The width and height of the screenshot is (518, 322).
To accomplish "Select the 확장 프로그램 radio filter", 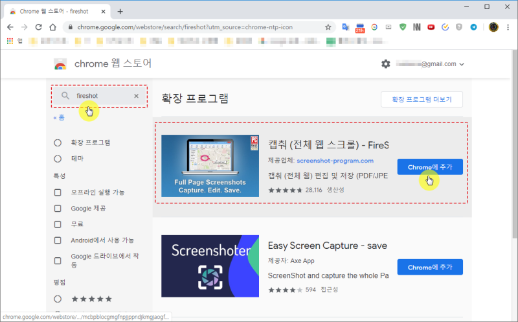I will point(58,143).
